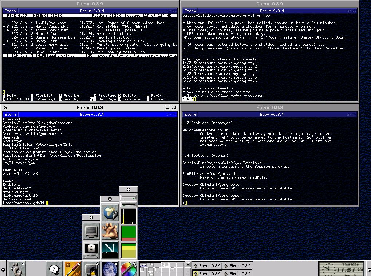
Task: Click the upper drive mount applet
Action: tap(128, 197)
